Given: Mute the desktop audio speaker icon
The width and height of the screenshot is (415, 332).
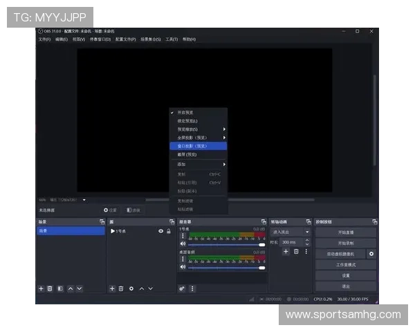Looking at the screenshot, I should click(x=183, y=267).
